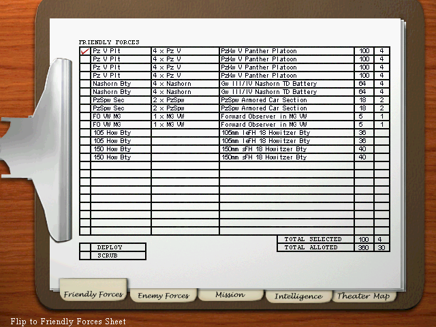Click the first 'Gw III/IV Nashorn TD Battery' description
436x327 pixels.
point(269,83)
